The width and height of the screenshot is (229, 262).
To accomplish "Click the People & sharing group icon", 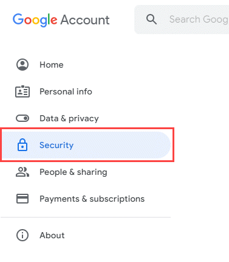I will 22,172.
